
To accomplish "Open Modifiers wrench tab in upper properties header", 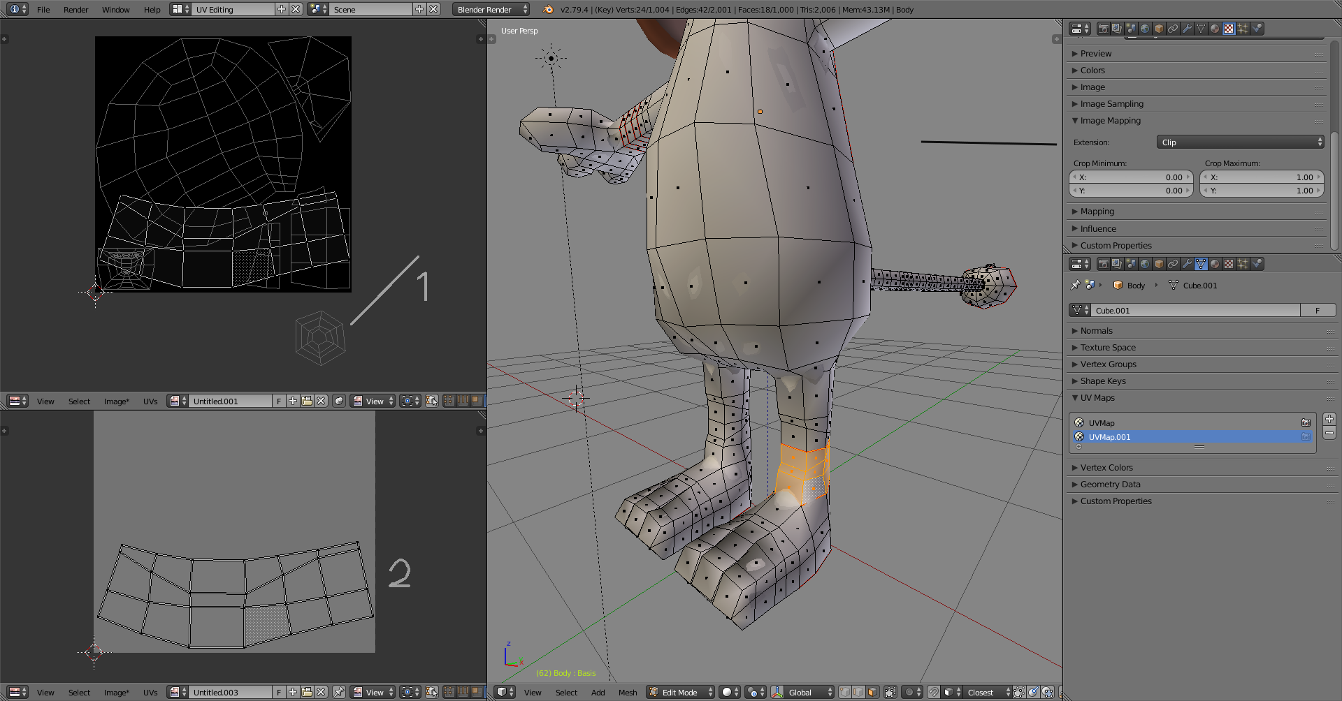I will (1187, 29).
